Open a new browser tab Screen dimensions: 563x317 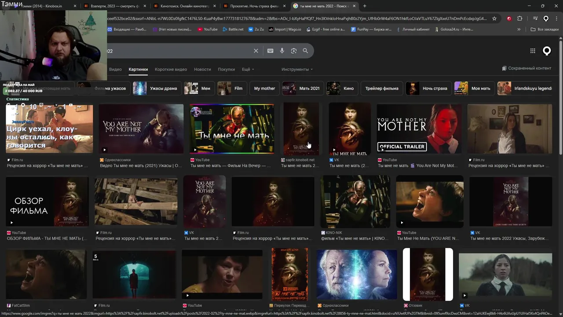(x=365, y=6)
